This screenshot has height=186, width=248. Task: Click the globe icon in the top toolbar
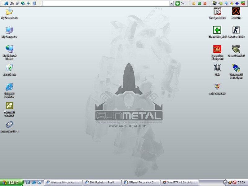pos(23,3)
